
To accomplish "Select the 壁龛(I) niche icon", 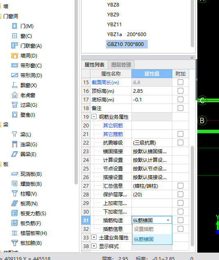I will pos(15,115).
